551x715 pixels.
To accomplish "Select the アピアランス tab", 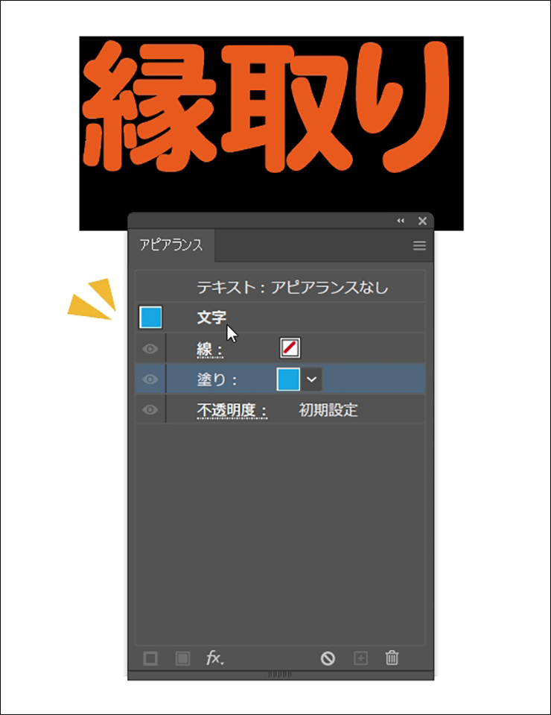I will (171, 246).
